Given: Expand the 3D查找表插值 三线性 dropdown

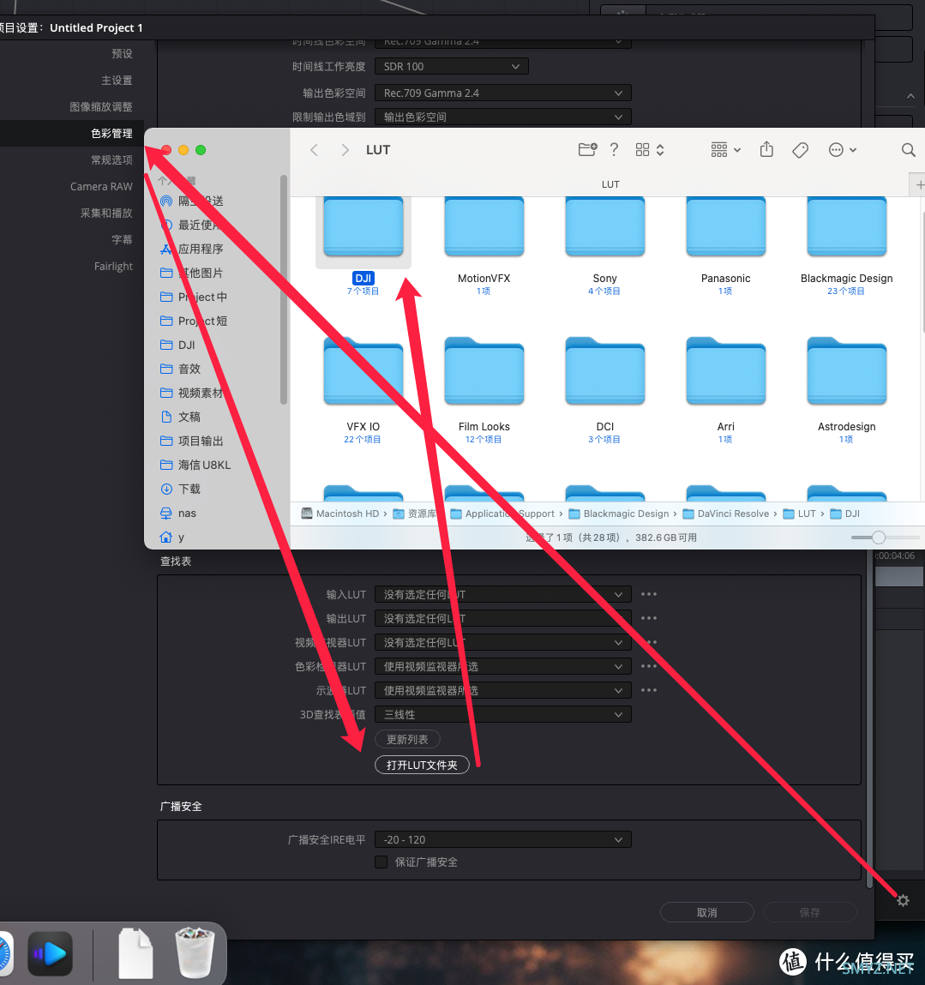Looking at the screenshot, I should [x=502, y=714].
